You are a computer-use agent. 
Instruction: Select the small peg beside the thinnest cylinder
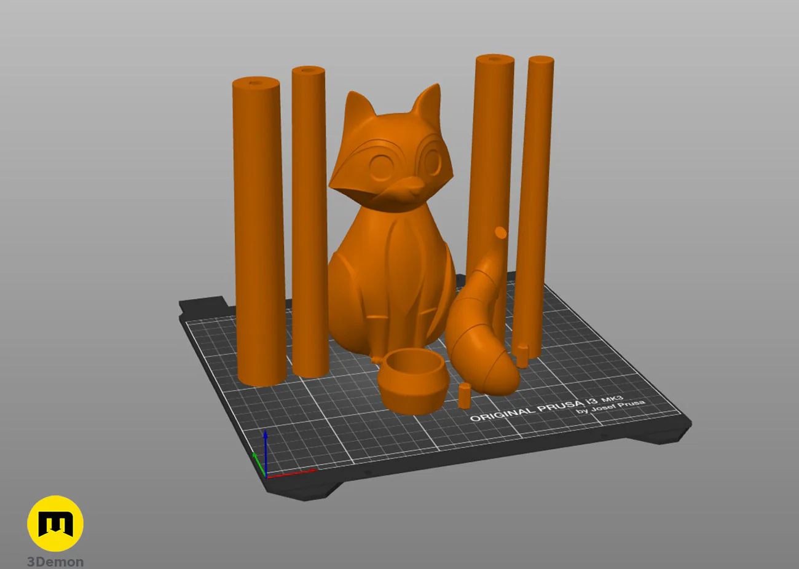tap(522, 355)
